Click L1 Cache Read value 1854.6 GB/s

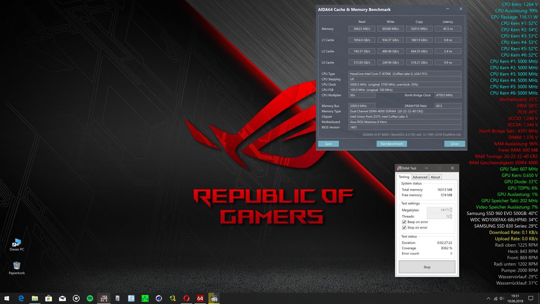pyautogui.click(x=362, y=40)
